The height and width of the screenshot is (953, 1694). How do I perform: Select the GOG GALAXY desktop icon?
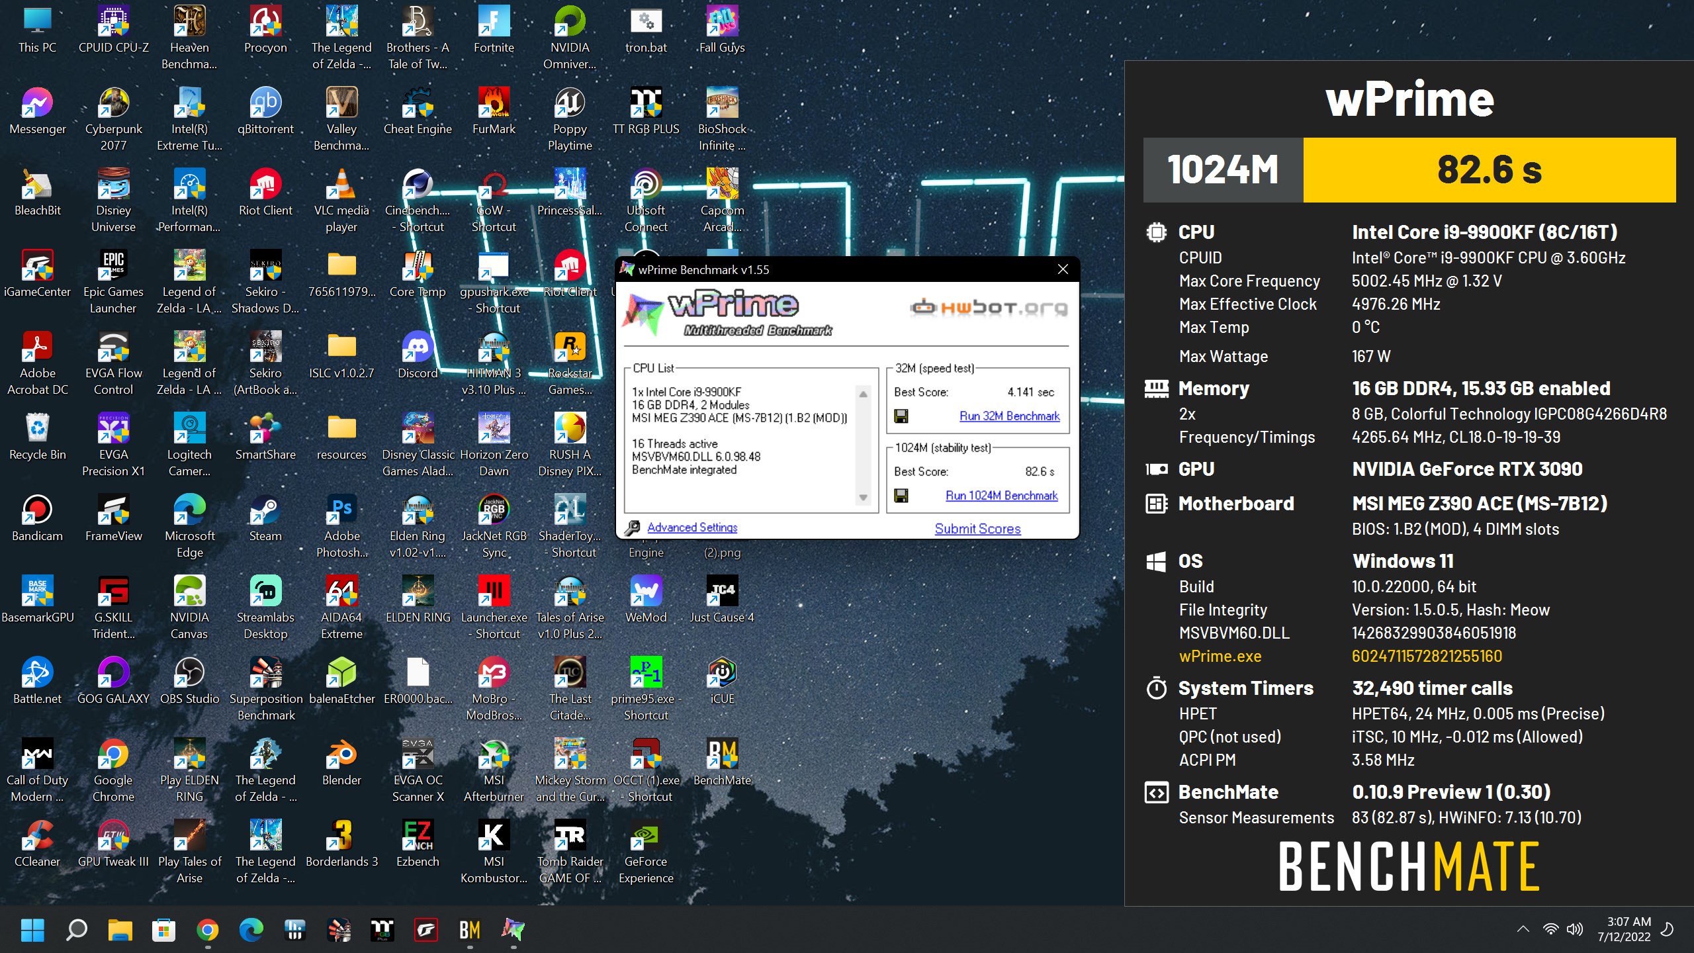point(113,682)
